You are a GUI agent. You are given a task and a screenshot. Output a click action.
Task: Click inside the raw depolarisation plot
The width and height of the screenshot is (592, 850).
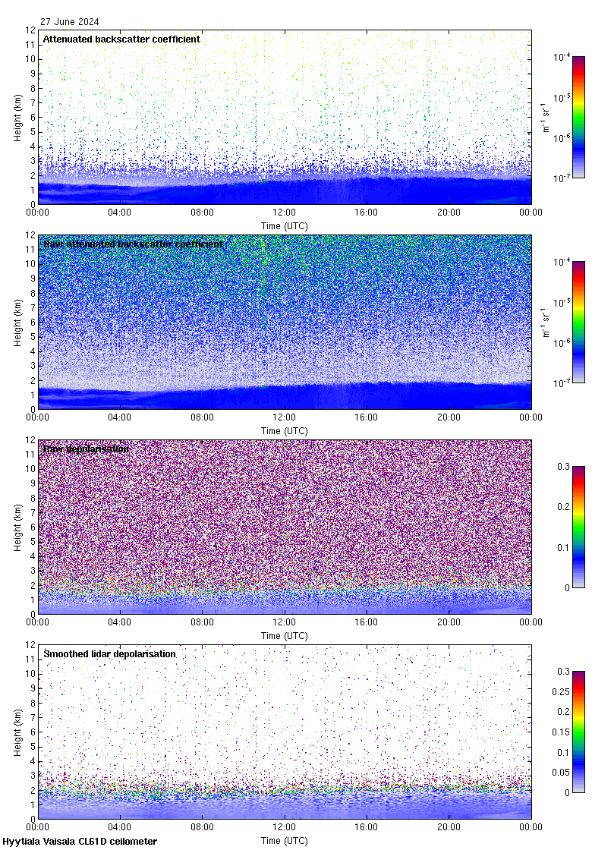click(x=284, y=527)
